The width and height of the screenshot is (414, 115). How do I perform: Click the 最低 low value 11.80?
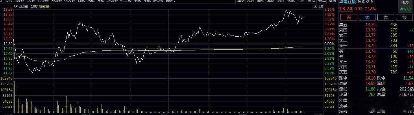(371, 89)
